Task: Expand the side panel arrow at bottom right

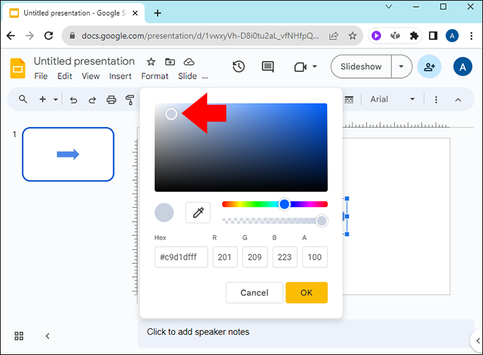Action: pyautogui.click(x=477, y=340)
